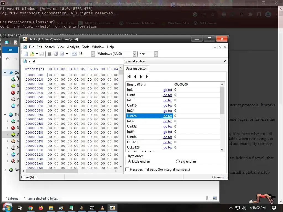Viewport: 283px width, 212px height.
Task: Open the File menu in HxD
Action: point(32,47)
